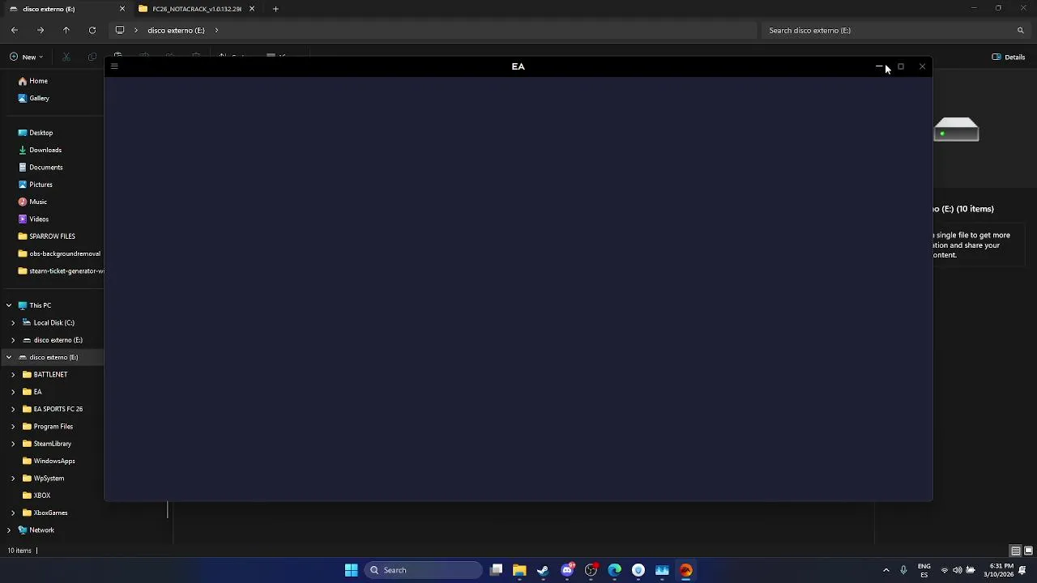Switch to large thumbnails view

point(1028,551)
